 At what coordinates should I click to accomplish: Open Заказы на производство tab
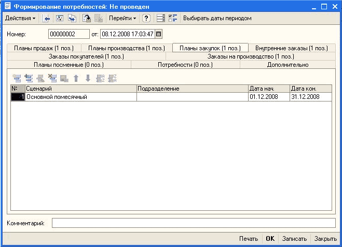pyautogui.click(x=251, y=56)
